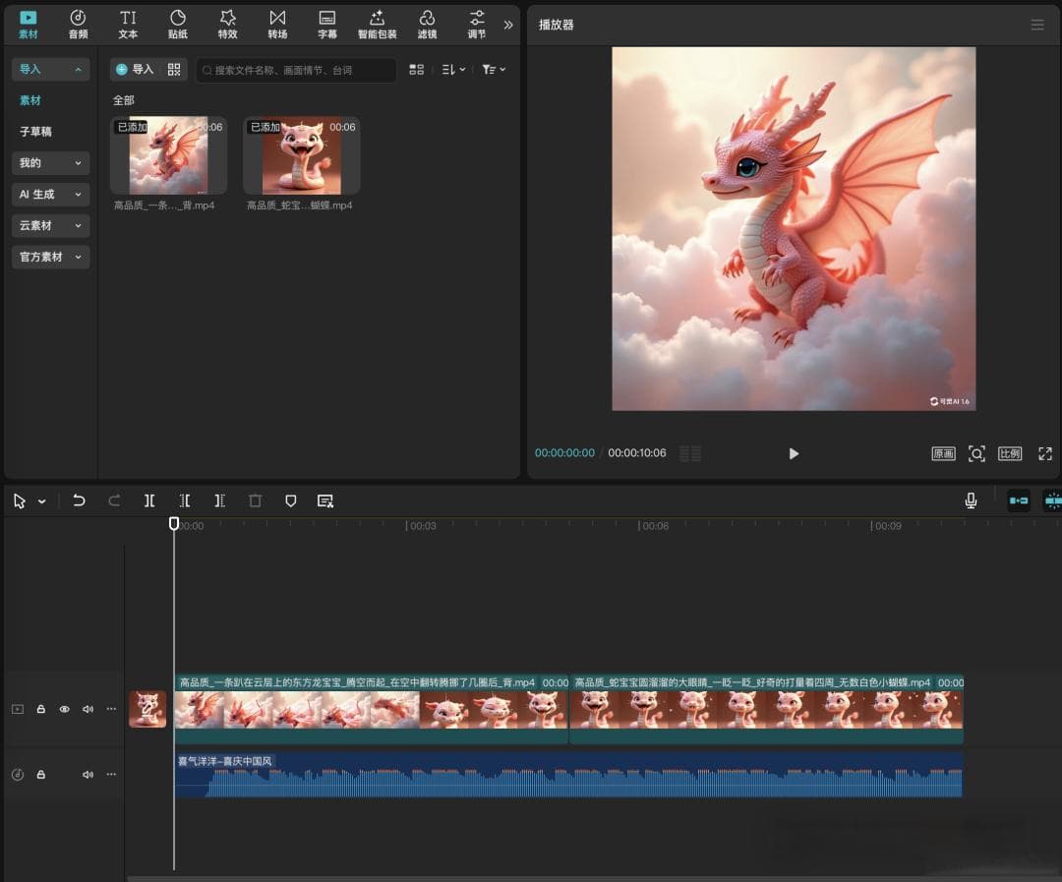The height and width of the screenshot is (882, 1062).
Task: Lock the video track
Action: (x=40, y=709)
